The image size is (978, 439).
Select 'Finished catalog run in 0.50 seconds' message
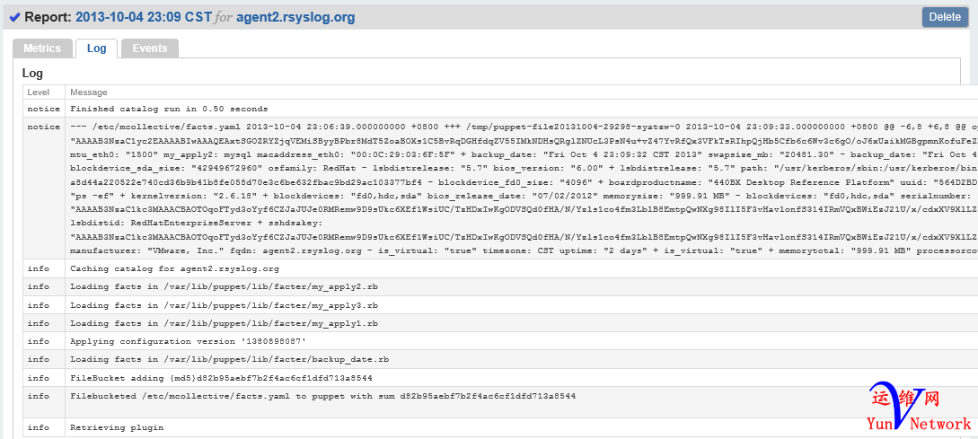(x=169, y=109)
